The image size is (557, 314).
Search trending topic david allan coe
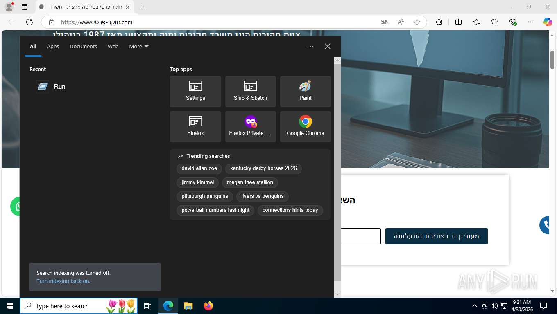[x=199, y=168]
